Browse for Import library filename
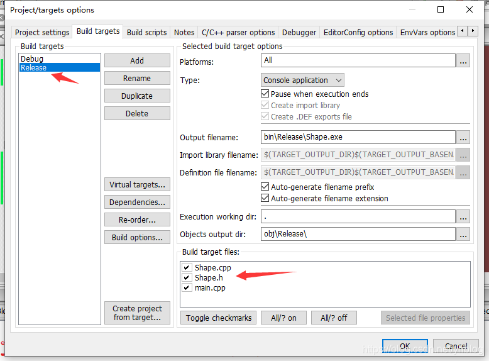Viewport: 489px width, 361px height. [x=463, y=155]
